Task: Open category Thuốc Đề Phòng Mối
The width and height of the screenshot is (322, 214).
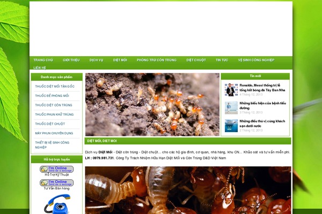Action: (52, 96)
